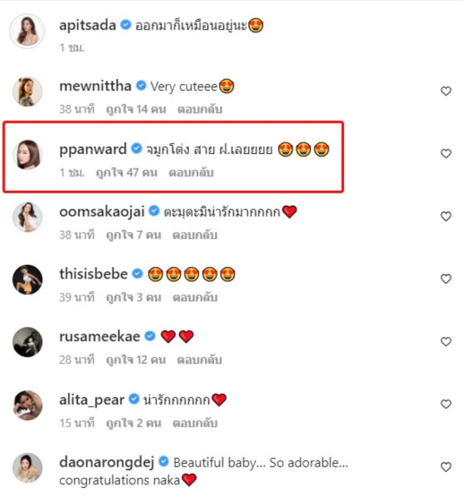Reply to ppanward's comment
This screenshot has height=497, width=464.
click(191, 173)
